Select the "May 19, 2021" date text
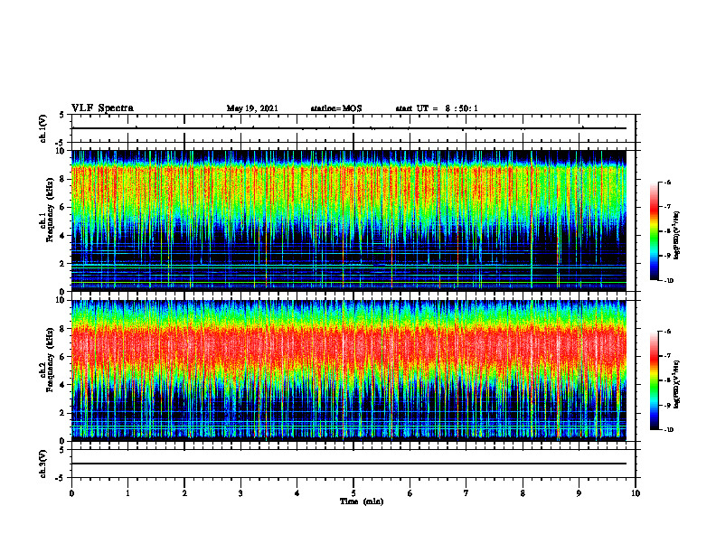Screen dimensions: 716x553 (252, 108)
